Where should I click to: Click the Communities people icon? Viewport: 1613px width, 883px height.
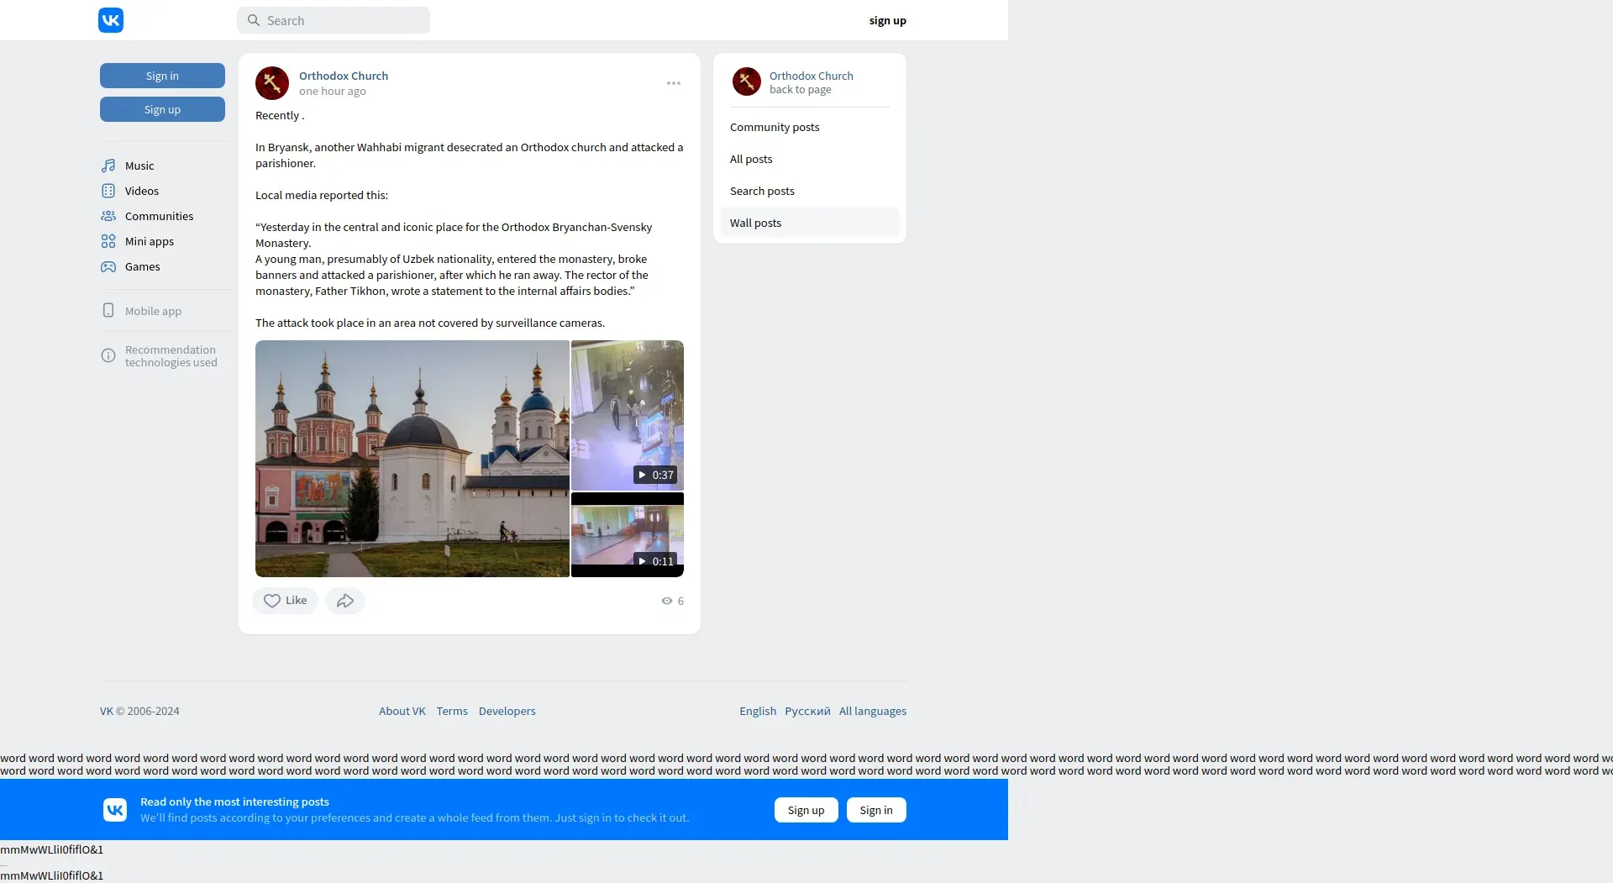point(108,216)
